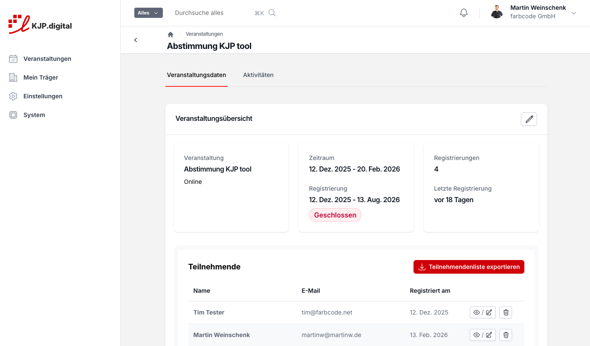The height and width of the screenshot is (346, 590).
Task: Open Einstellungen via its gear icon
Action: point(13,96)
